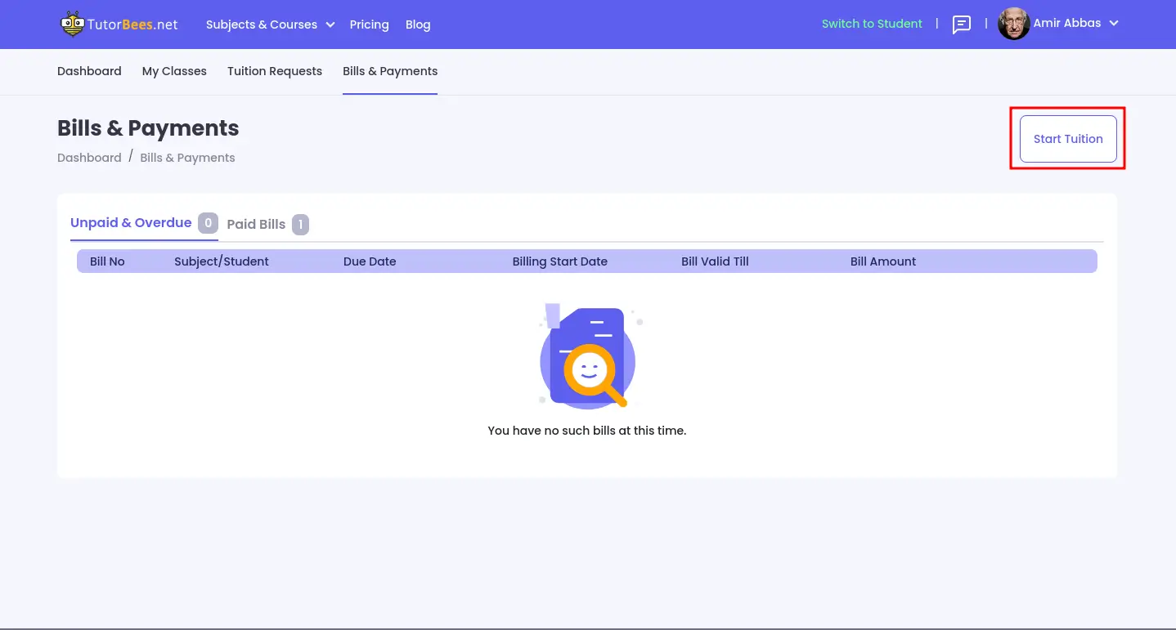
Task: Open the Dashboard navigation item
Action: (x=89, y=71)
